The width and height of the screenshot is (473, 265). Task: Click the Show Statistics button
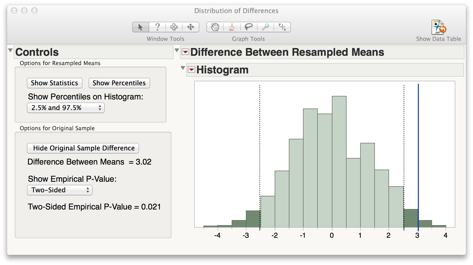pos(54,83)
